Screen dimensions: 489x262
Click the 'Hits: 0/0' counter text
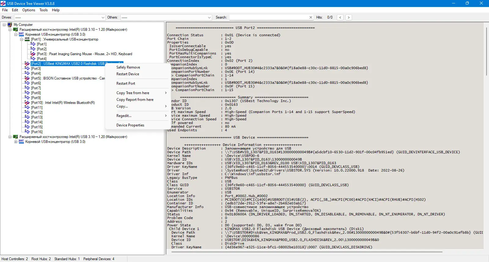(324, 17)
